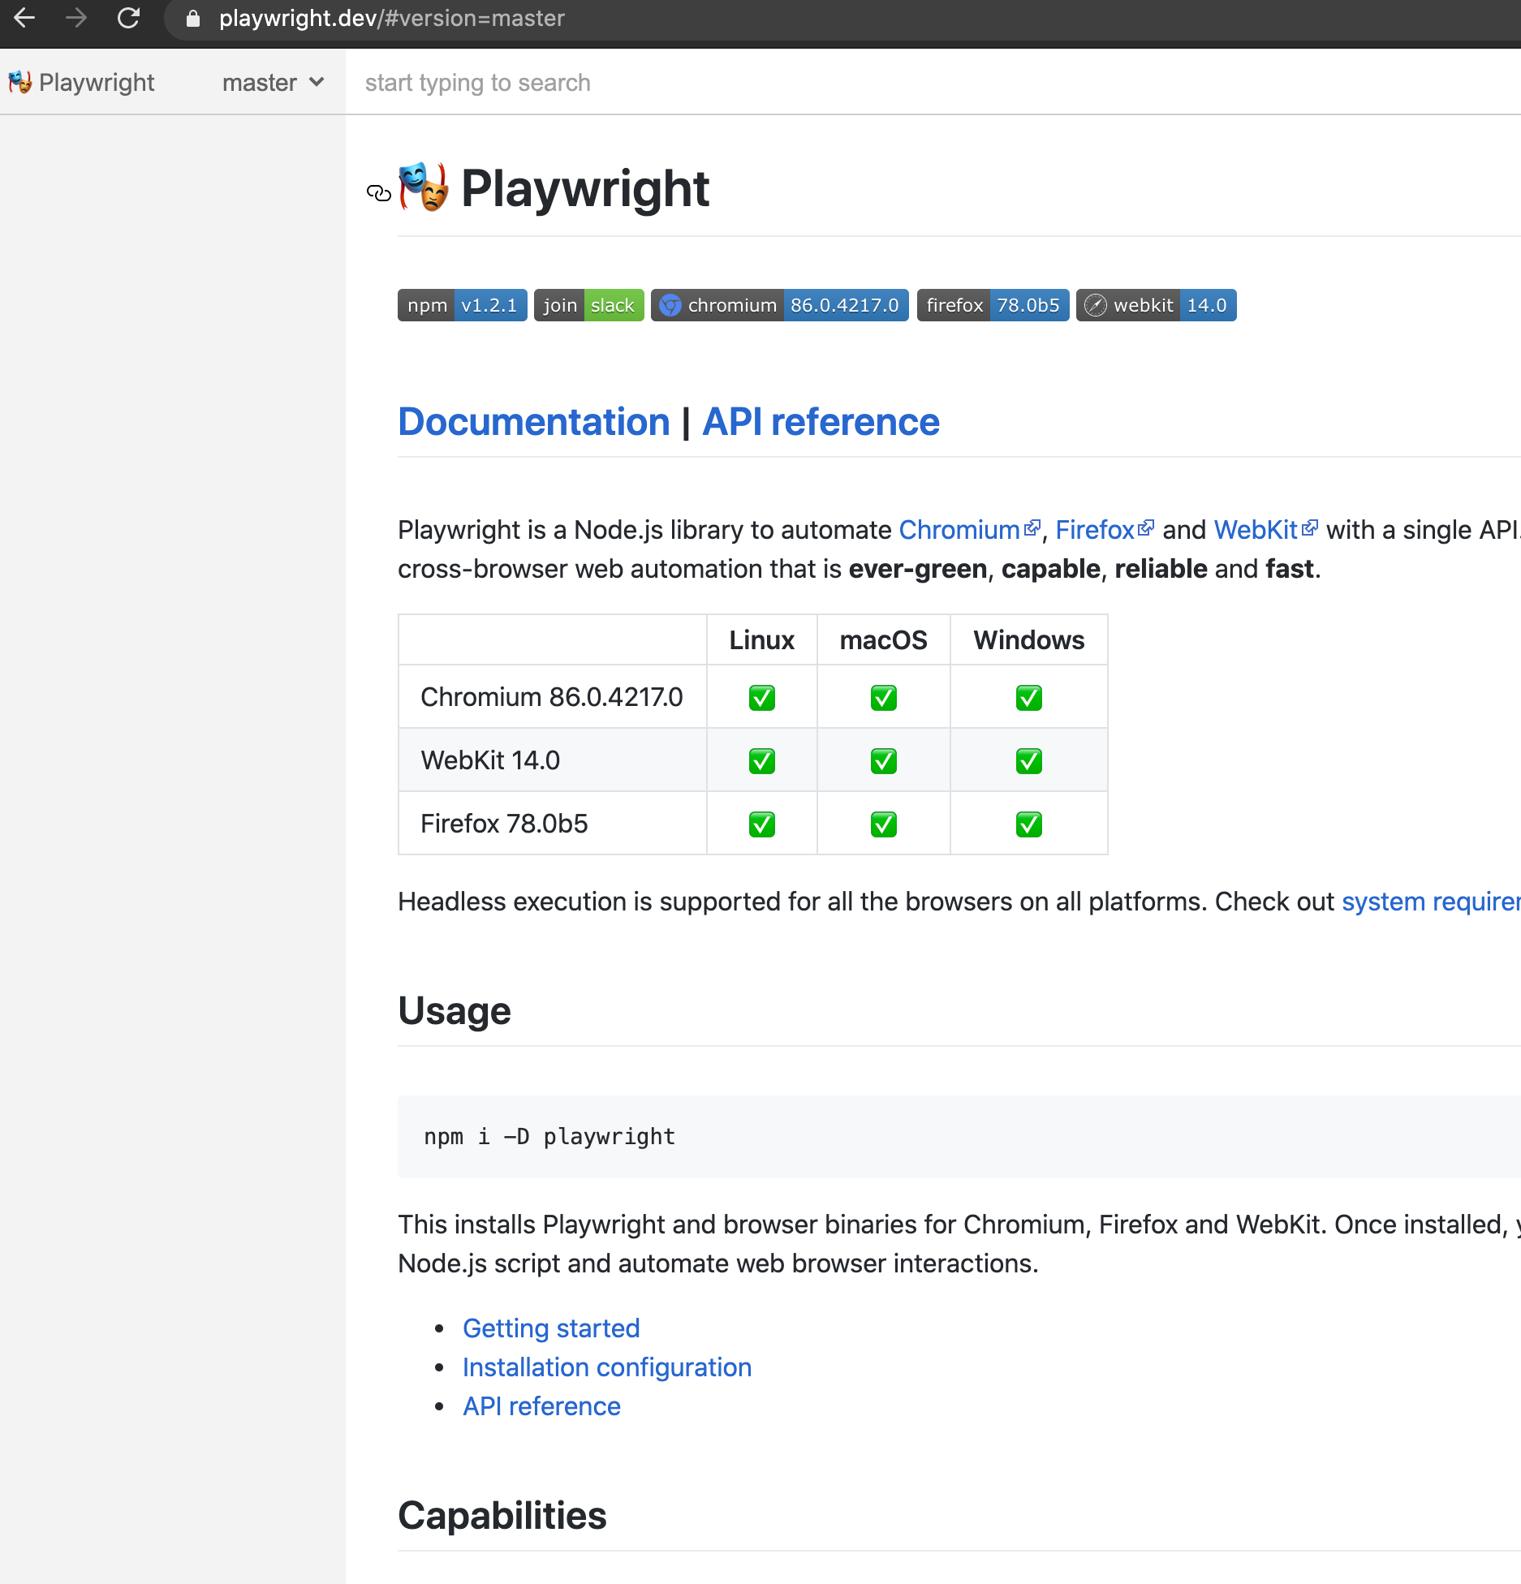This screenshot has height=1584, width=1521.
Task: Click the anchor link icon beside Playwright heading
Action: click(x=379, y=192)
